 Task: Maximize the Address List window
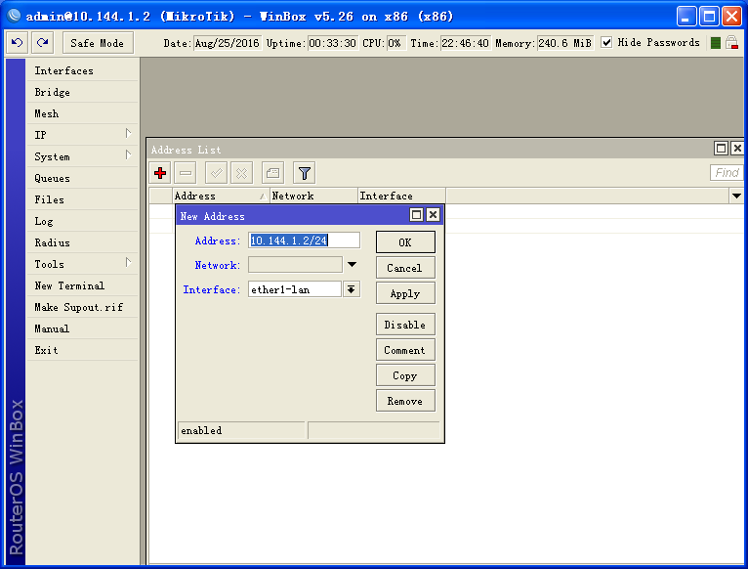point(721,149)
